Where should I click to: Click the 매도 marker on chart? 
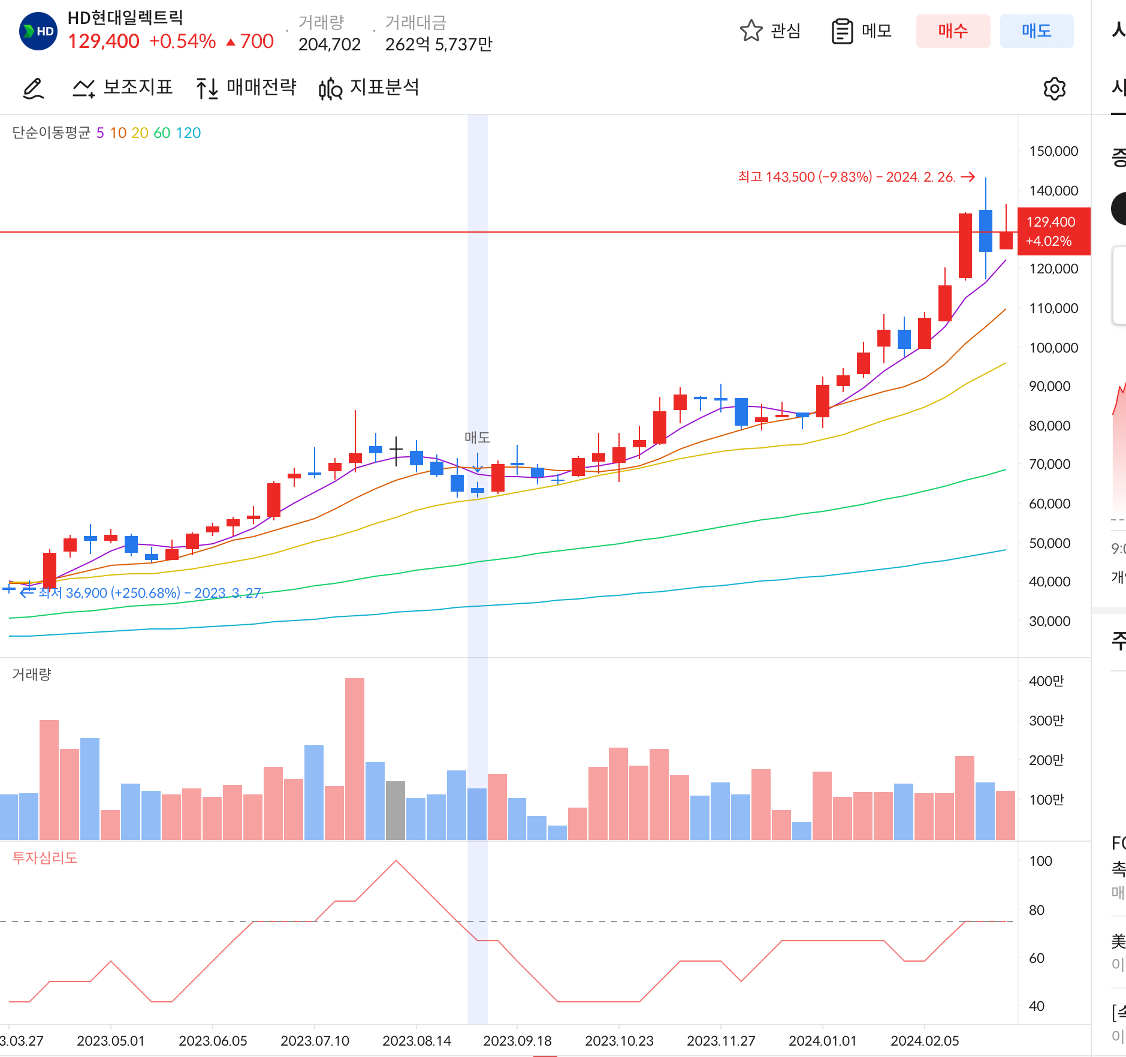coord(478,438)
